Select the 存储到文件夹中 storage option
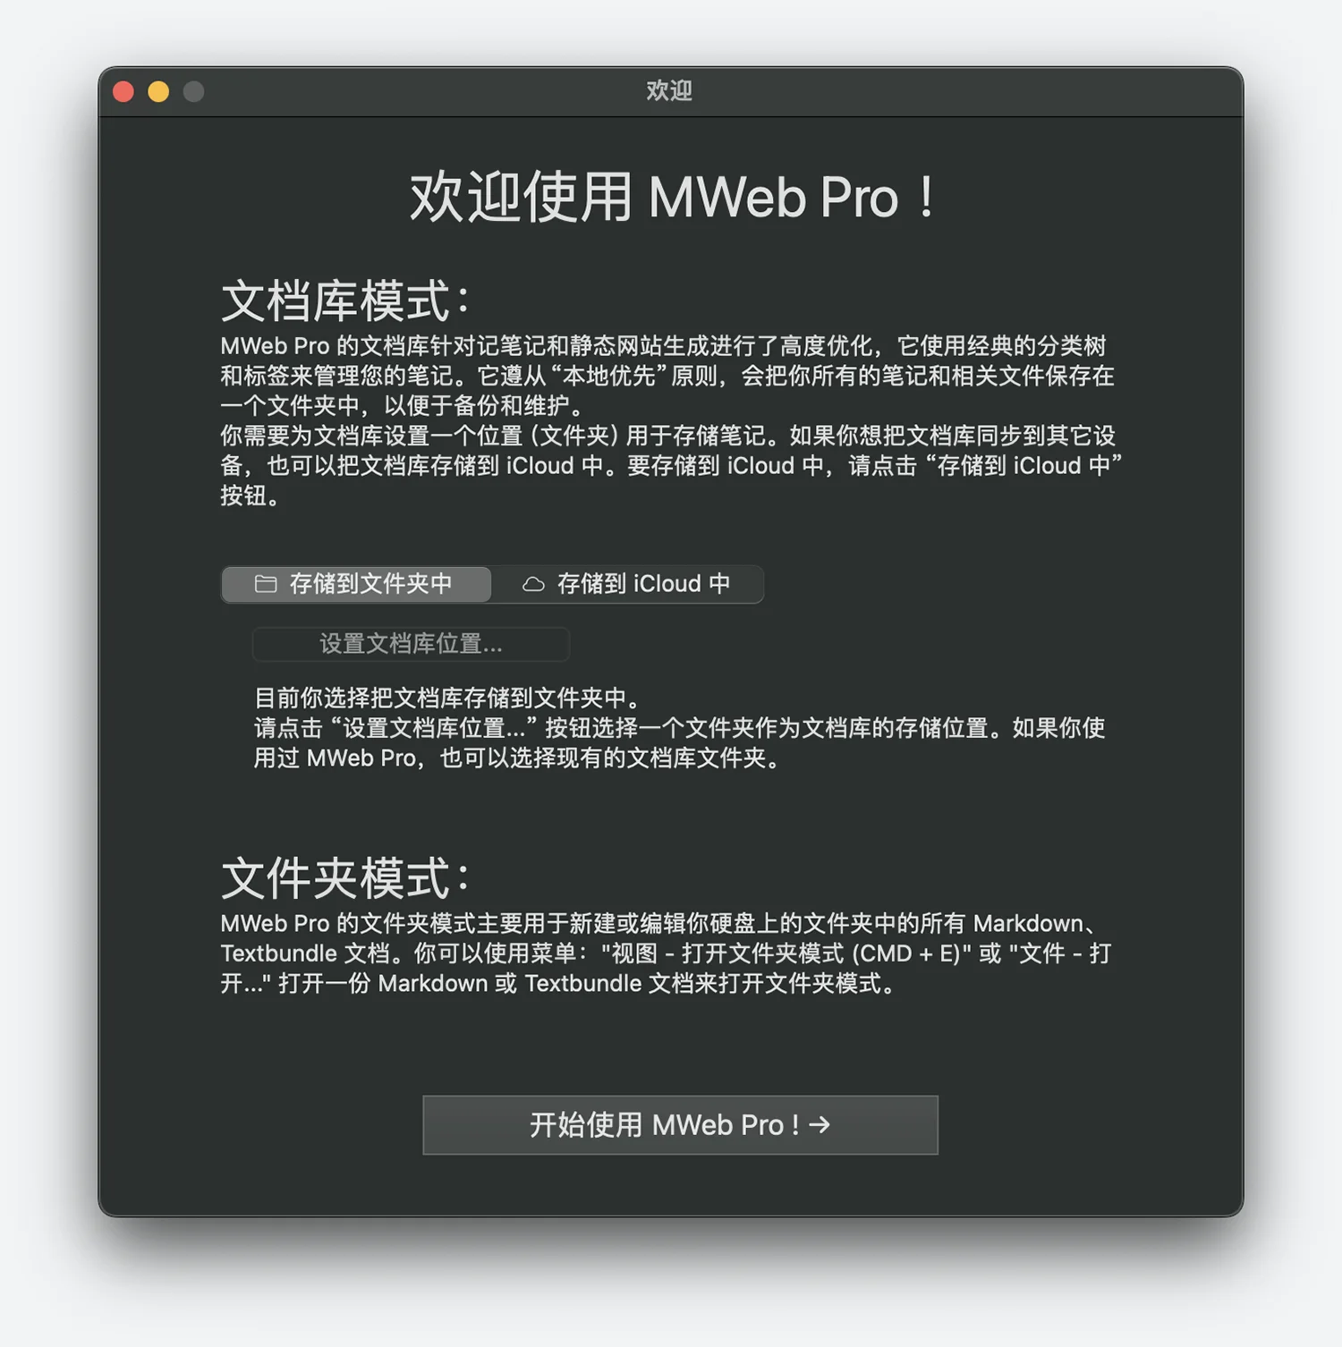Viewport: 1342px width, 1347px height. [356, 584]
